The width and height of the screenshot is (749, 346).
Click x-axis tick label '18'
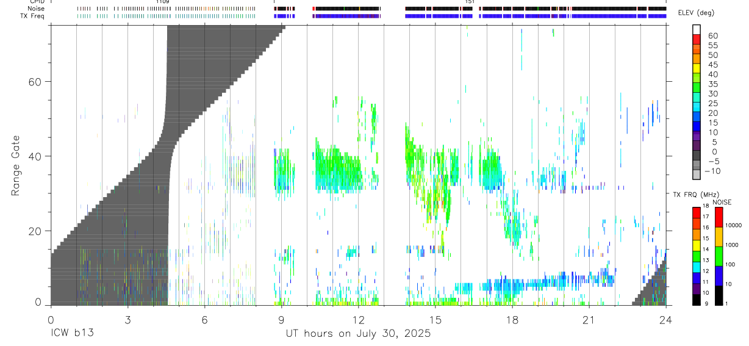coord(512,320)
